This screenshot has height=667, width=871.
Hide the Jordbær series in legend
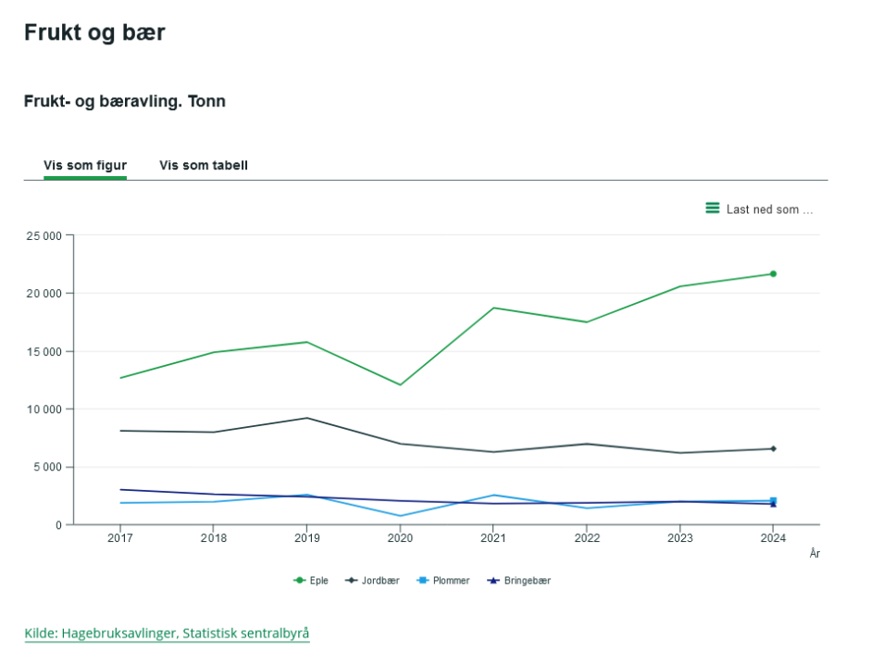click(x=380, y=581)
